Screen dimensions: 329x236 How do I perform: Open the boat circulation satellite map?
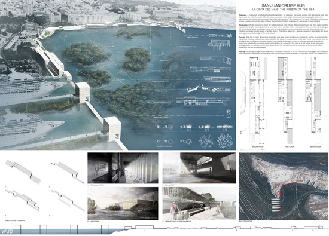point(284,186)
